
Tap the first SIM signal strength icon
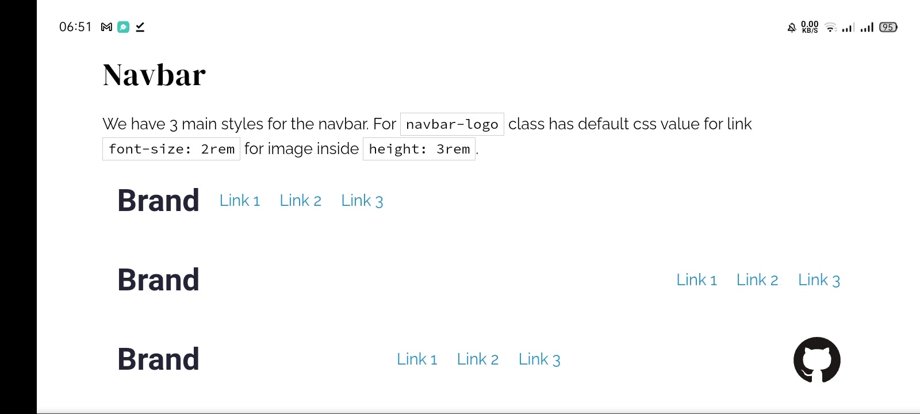pyautogui.click(x=847, y=27)
